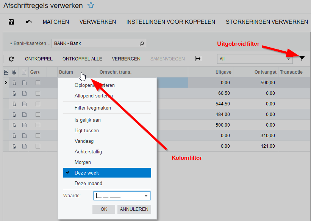Open attachments for the 121,00 row
The image size is (311, 221).
tap(14, 146)
